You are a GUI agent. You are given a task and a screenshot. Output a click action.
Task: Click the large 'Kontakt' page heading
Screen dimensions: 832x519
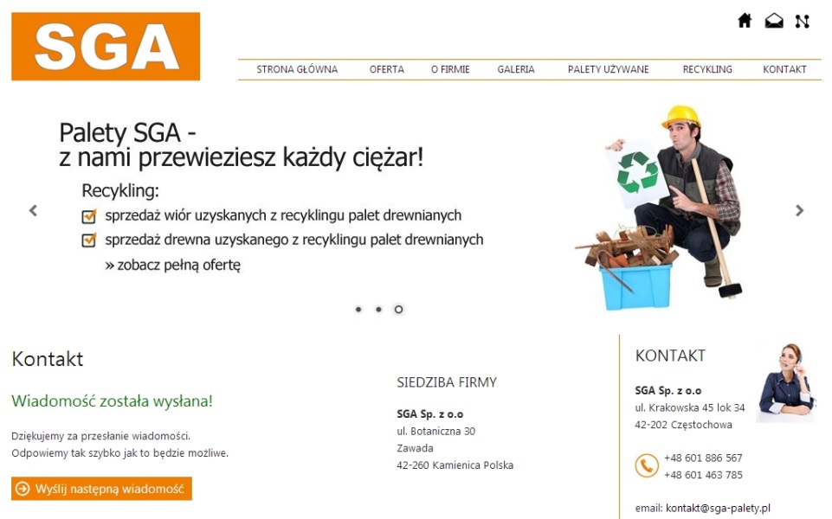click(48, 359)
